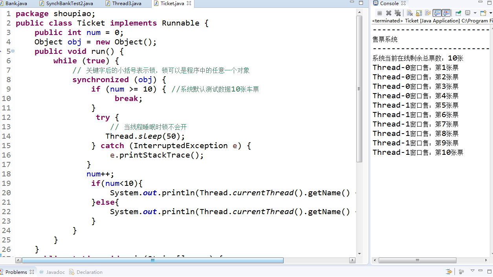Switch to the Bank.java tab
Viewport: 493px width, 277px height.
[14, 3]
